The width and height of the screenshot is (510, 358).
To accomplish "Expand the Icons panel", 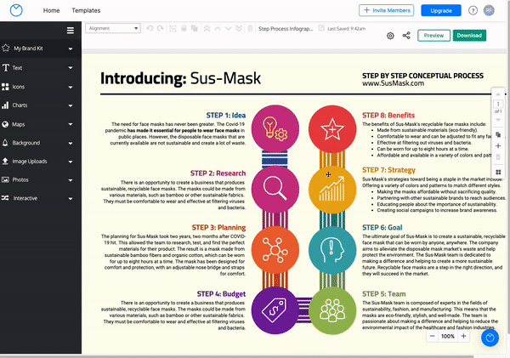I will click(41, 87).
